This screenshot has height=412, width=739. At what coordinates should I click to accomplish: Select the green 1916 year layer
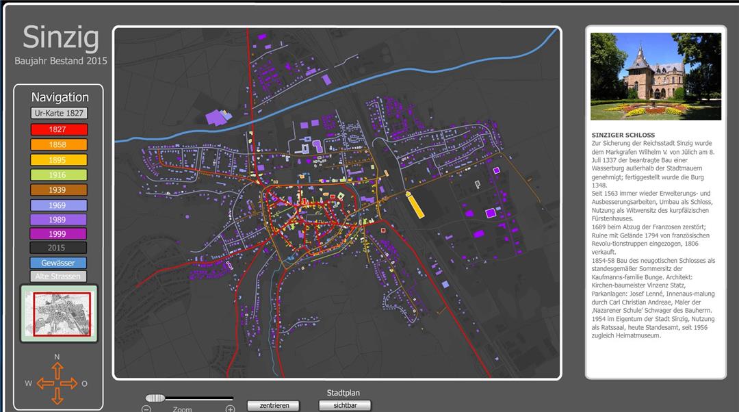point(58,175)
